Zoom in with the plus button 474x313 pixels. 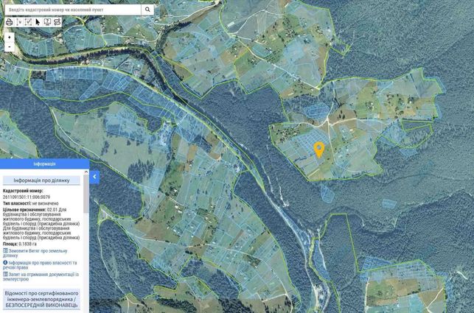point(10,37)
